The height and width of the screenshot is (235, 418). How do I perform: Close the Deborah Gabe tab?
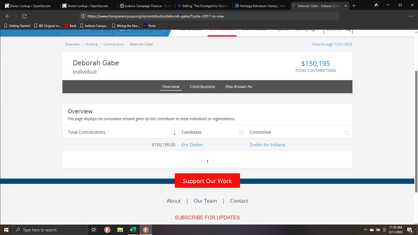[345, 6]
